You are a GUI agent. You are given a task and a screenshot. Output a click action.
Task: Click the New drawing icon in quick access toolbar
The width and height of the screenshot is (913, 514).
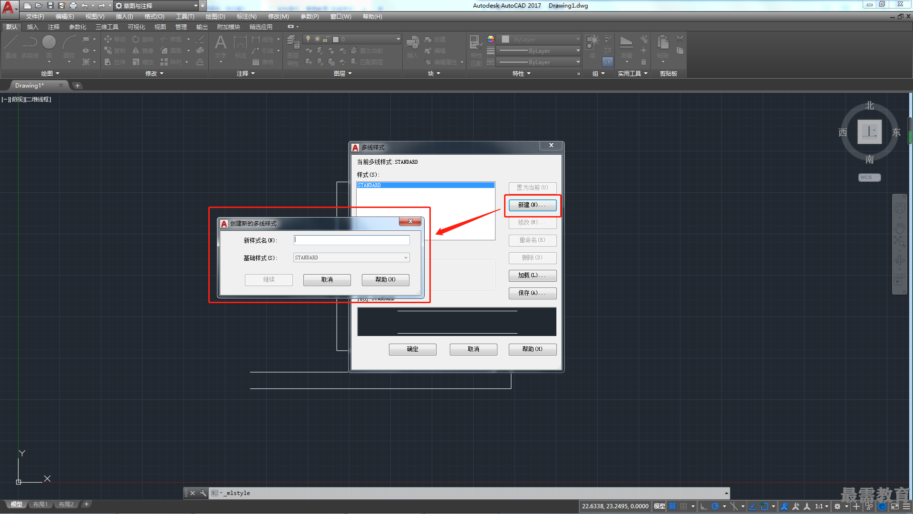click(x=28, y=6)
